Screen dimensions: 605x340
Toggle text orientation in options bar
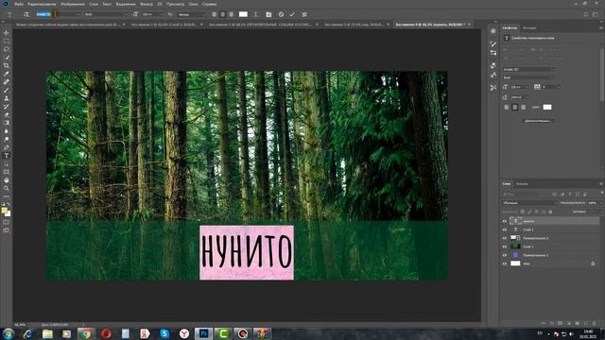26,14
